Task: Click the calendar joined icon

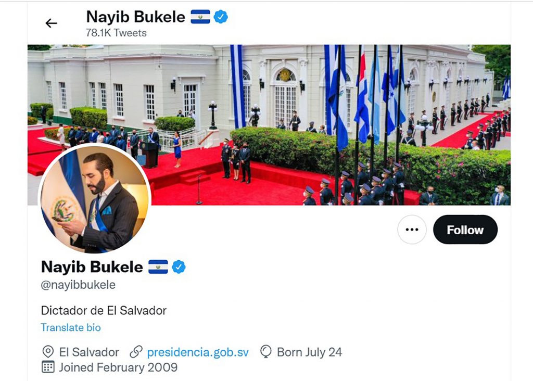Action: pyautogui.click(x=48, y=367)
